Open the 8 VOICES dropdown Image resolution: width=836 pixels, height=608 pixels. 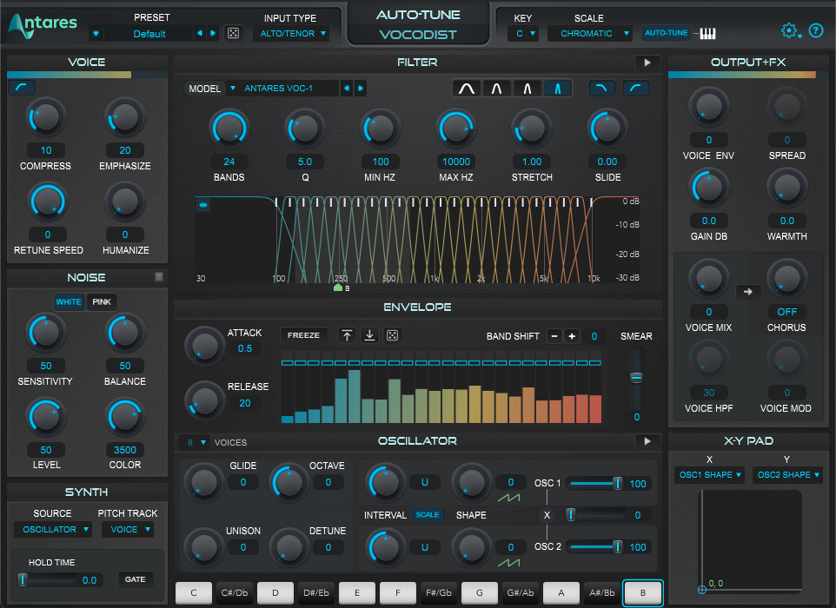194,442
